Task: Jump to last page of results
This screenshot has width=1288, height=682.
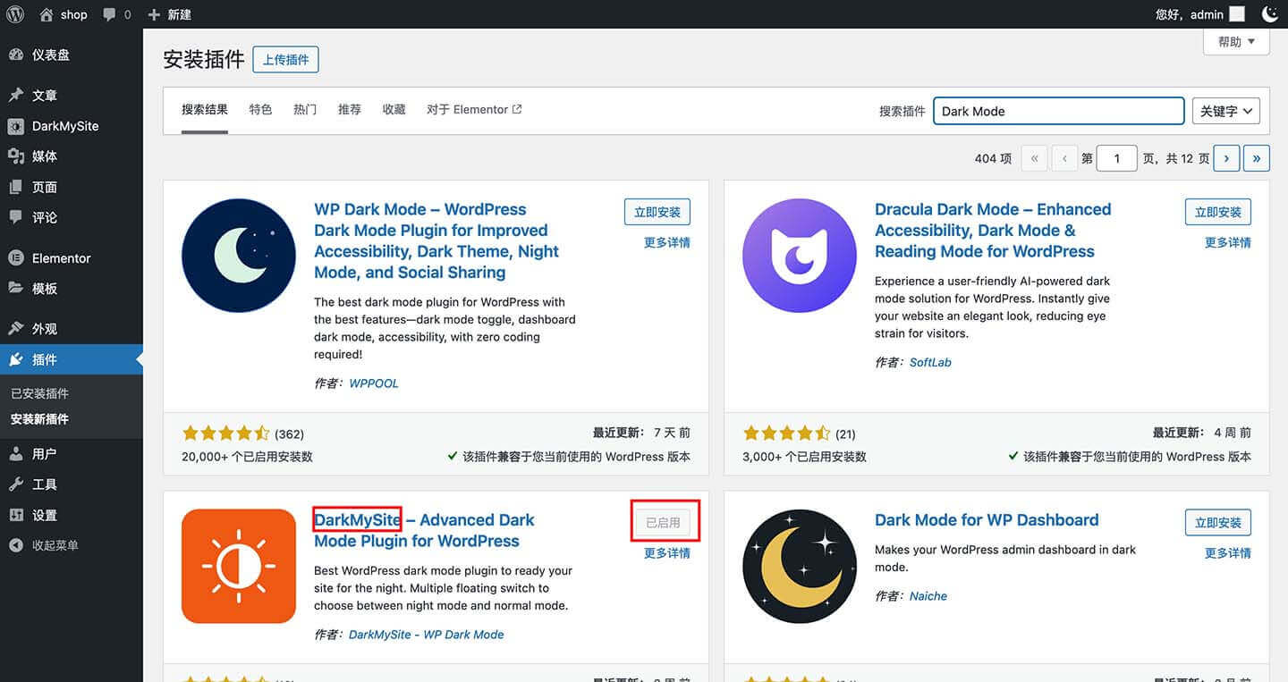Action: 1257,158
